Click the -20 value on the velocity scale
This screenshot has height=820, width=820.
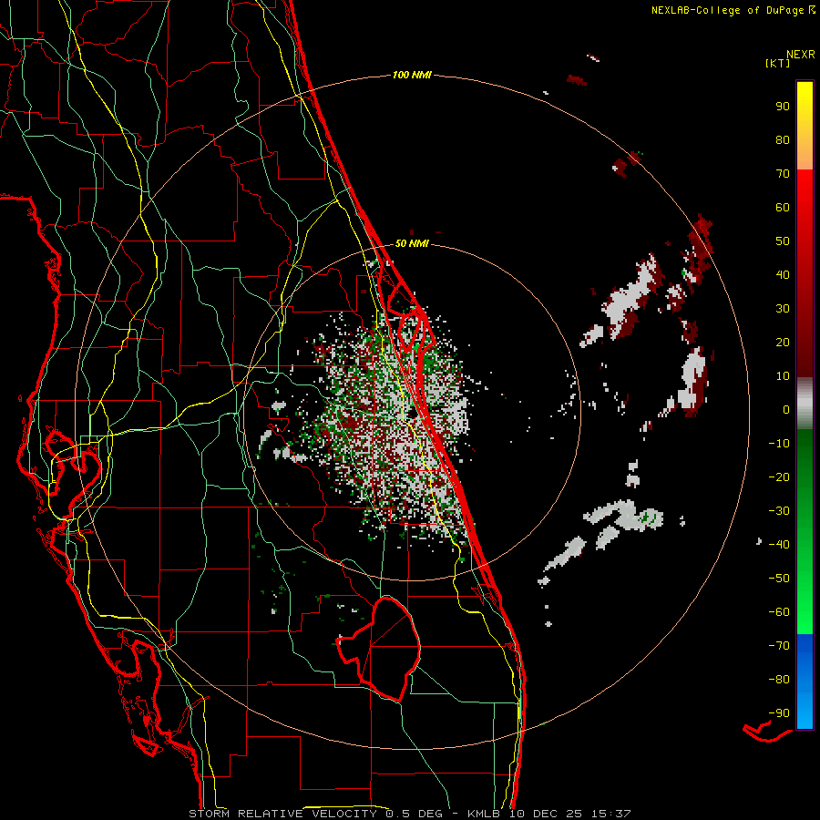click(779, 477)
